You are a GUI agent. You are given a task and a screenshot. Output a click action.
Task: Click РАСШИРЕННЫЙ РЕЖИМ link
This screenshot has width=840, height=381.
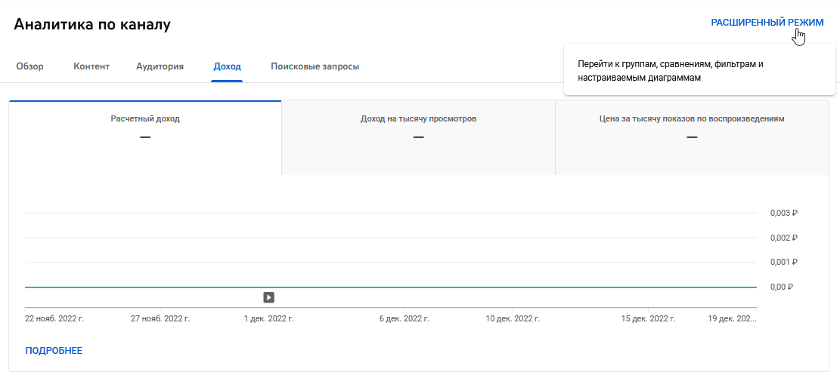tap(767, 23)
